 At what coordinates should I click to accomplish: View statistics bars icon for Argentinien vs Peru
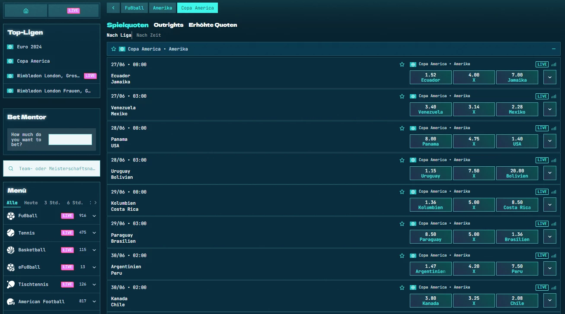554,256
